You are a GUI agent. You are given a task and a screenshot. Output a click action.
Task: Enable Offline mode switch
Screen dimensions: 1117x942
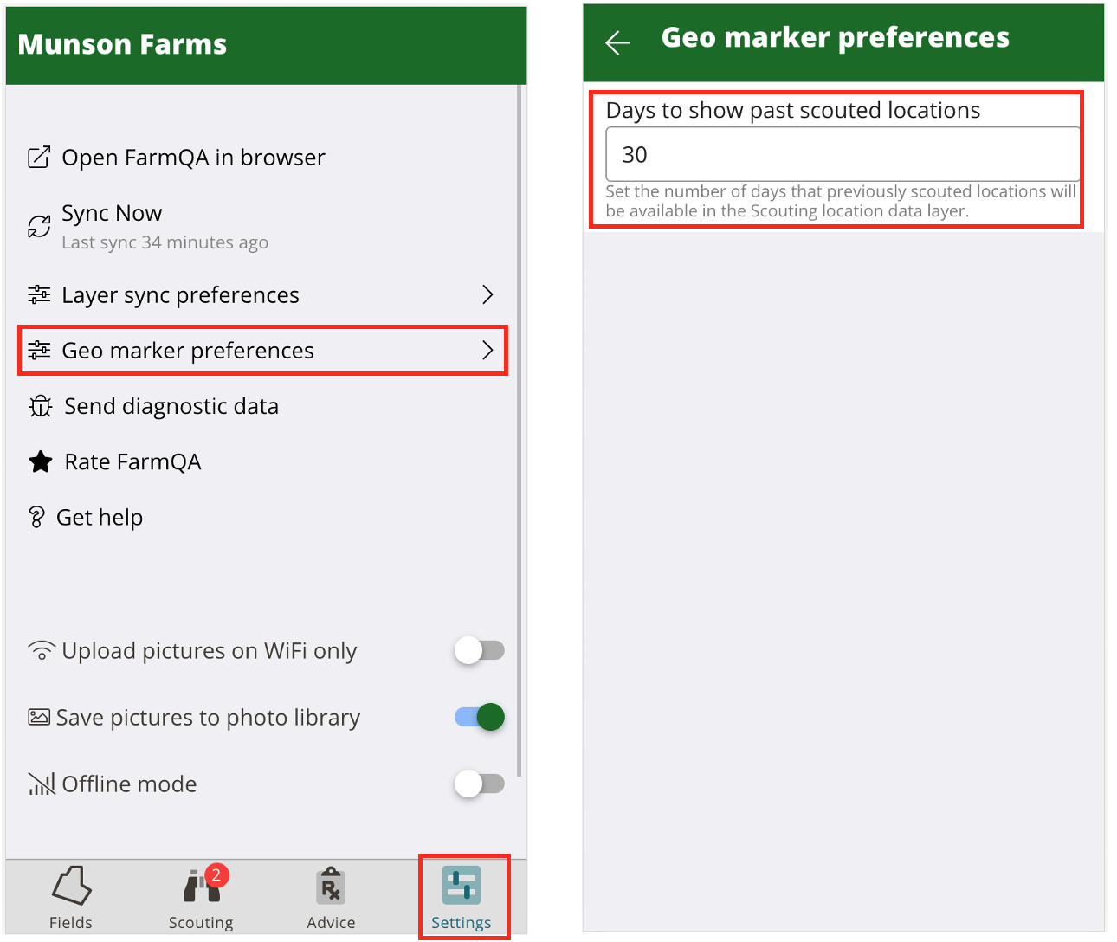tap(480, 784)
